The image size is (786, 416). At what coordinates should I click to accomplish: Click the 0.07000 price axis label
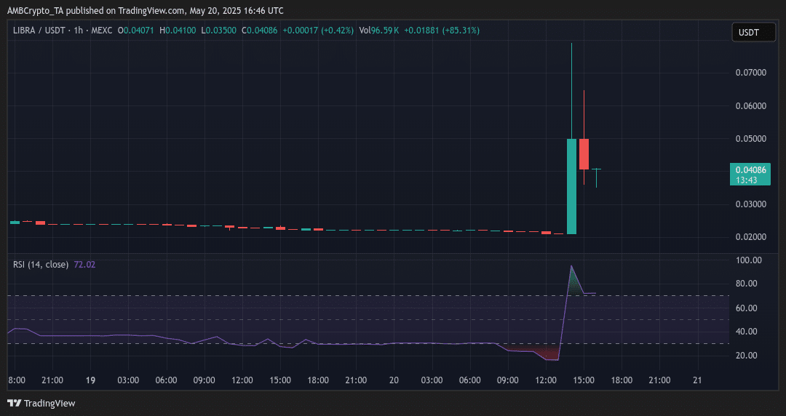[750, 73]
